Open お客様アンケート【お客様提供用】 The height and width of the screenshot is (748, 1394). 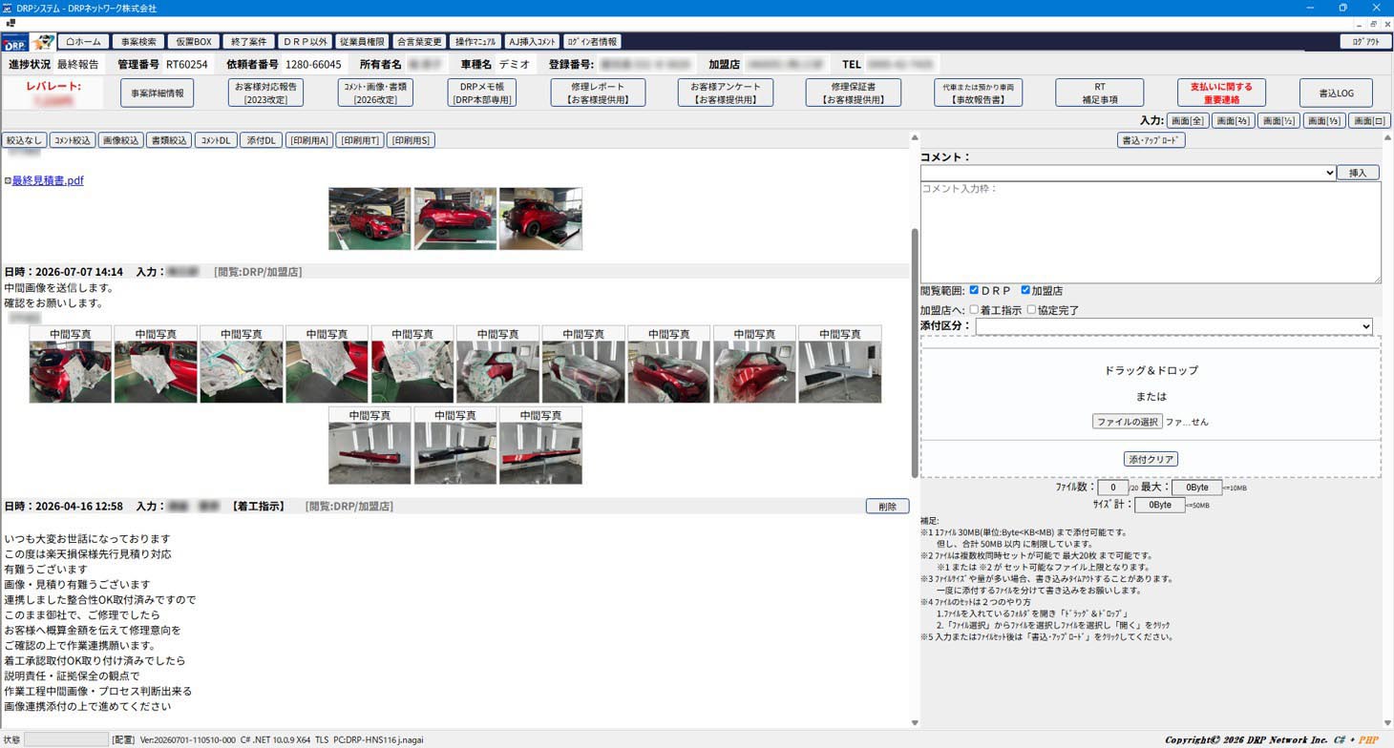coord(726,93)
